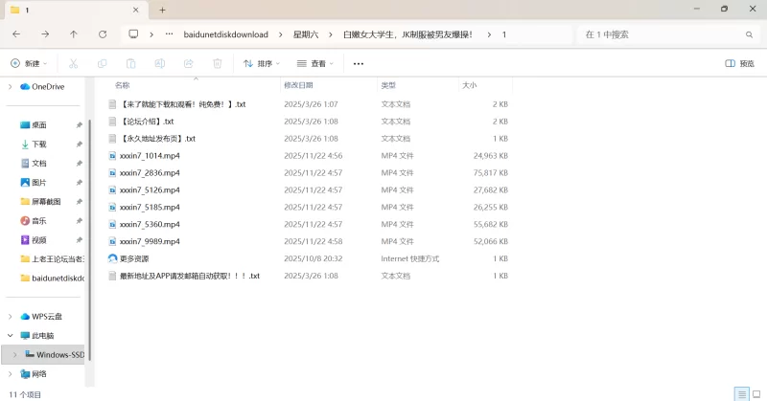Image resolution: width=767 pixels, height=401 pixels.
Task: Open the See more (three dots) menu
Action: point(359,64)
